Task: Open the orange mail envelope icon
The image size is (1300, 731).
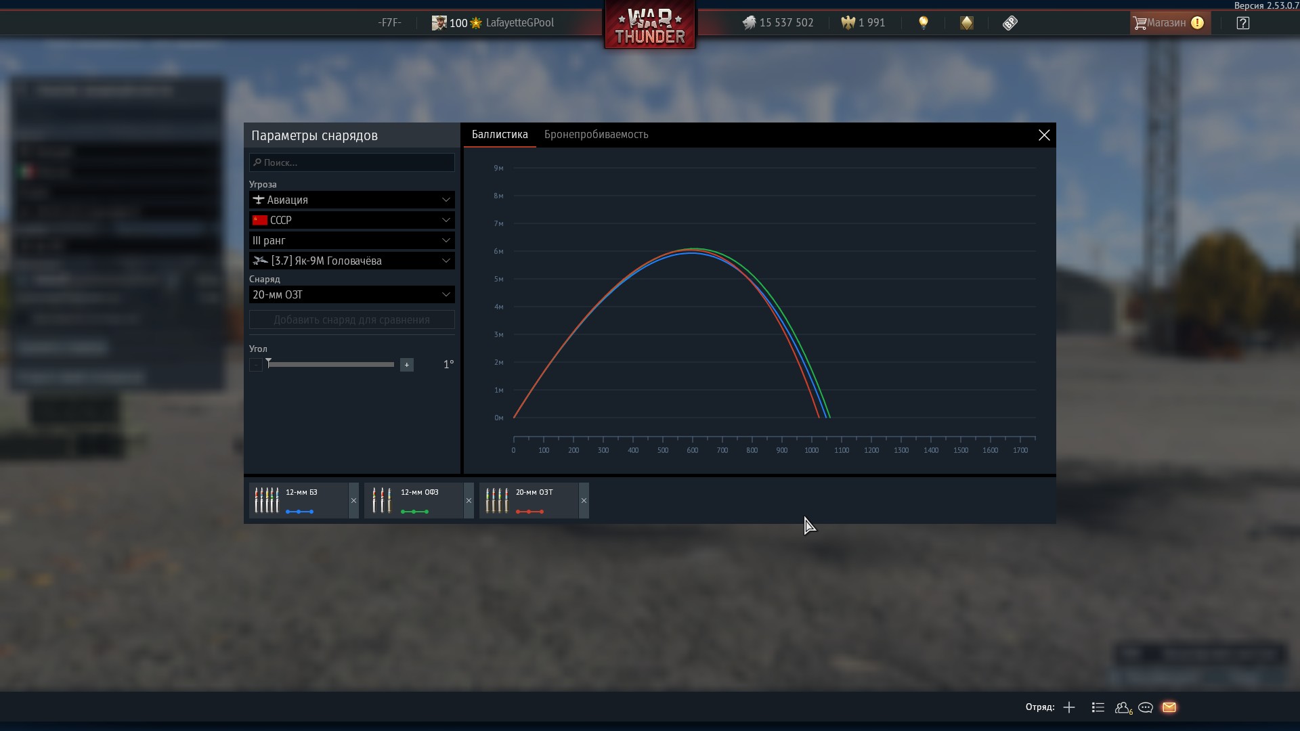Action: pos(1169,707)
